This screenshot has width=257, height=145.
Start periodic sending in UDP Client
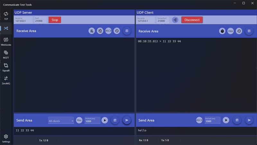(226, 120)
